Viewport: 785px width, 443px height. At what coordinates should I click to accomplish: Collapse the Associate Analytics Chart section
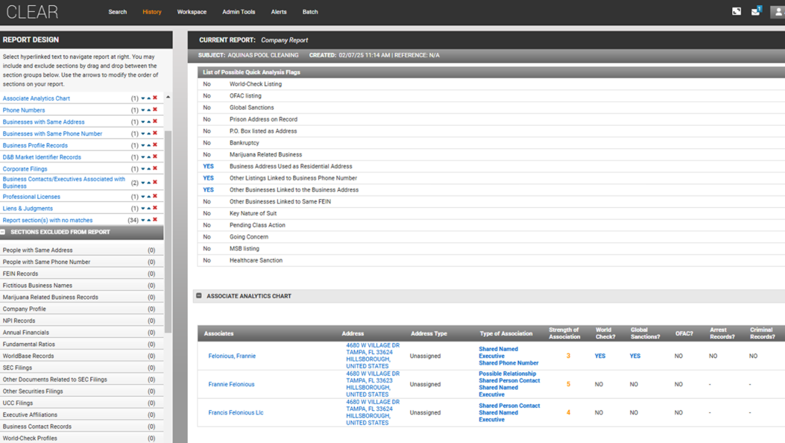coord(199,296)
